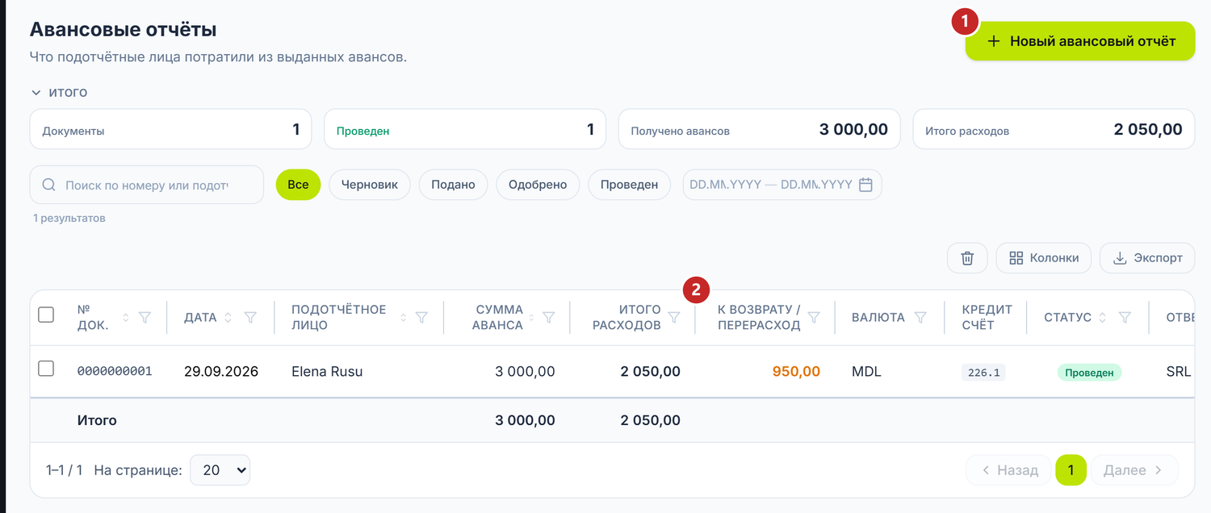This screenshot has height=513, width=1211.
Task: Click the calendar icon in date range
Action: pos(865,185)
